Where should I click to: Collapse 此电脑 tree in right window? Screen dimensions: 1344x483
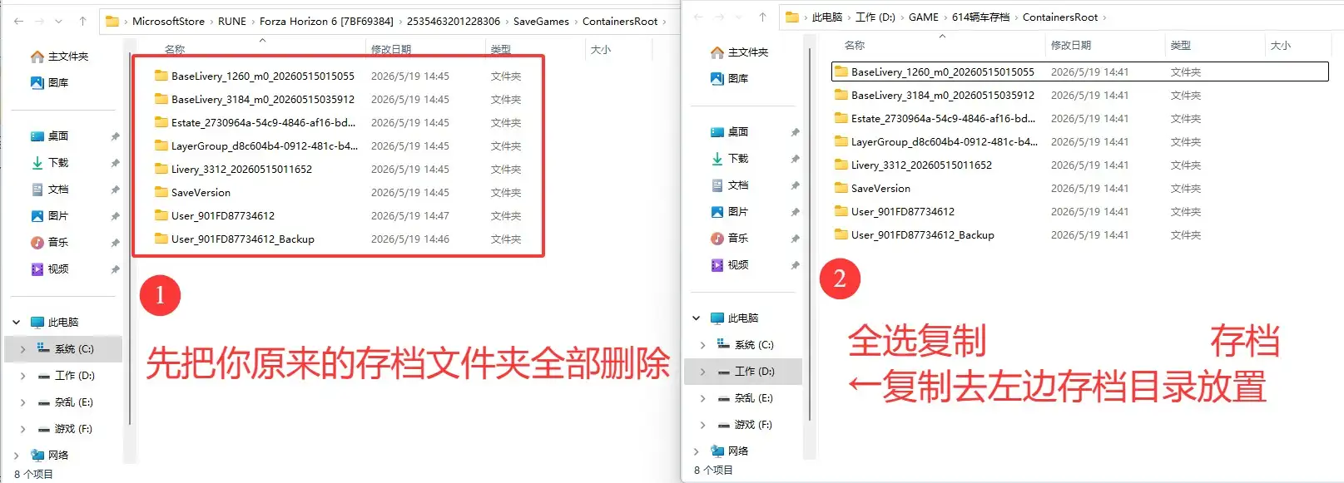pos(697,318)
